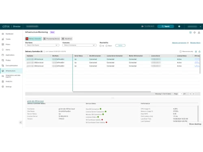Sort by Monitor DB Connection column header

click(x=136, y=56)
